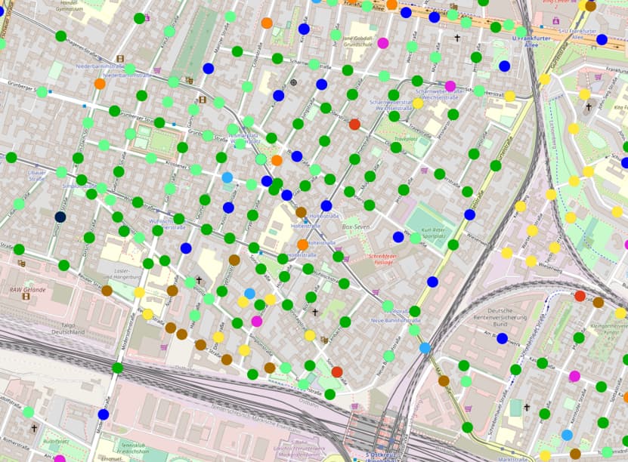Select the red marker beside Wechselstraße
Viewport: 628px width, 462px height.
354,125
